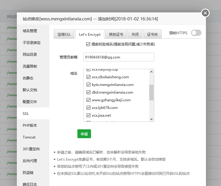Image resolution: width=221 pixels, height=186 pixels.
Task: Open 配置文件 in sidebar
Action: (33, 102)
